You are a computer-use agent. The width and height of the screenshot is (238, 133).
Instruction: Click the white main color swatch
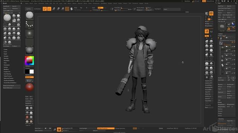(x=32, y=72)
